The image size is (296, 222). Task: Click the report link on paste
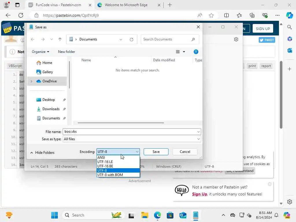(266, 66)
